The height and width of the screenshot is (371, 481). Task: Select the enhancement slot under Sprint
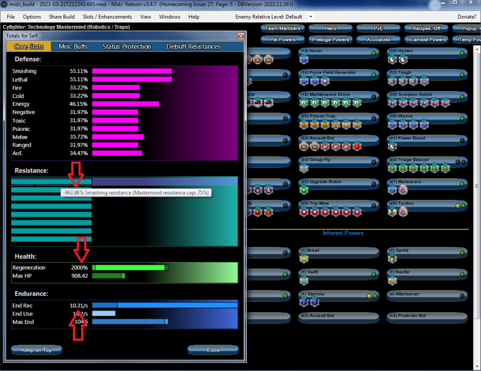click(392, 259)
